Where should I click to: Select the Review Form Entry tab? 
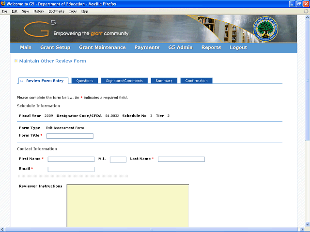[x=44, y=81]
